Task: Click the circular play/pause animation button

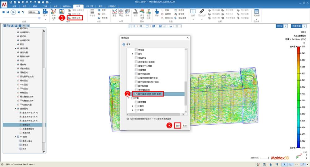Action: (x=13, y=12)
